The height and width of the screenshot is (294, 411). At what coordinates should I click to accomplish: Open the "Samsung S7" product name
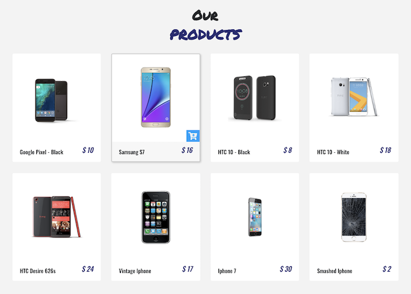click(x=132, y=152)
